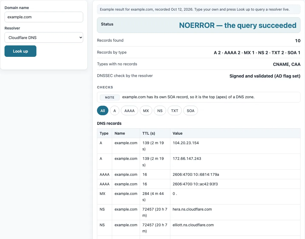Open the Resolver dropdown (Cloudflare DNS)
The width and height of the screenshot is (305, 239).
click(x=44, y=37)
